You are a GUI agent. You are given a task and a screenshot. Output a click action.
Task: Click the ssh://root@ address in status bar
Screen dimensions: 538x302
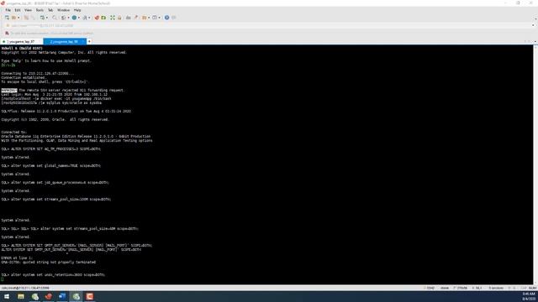25,289
